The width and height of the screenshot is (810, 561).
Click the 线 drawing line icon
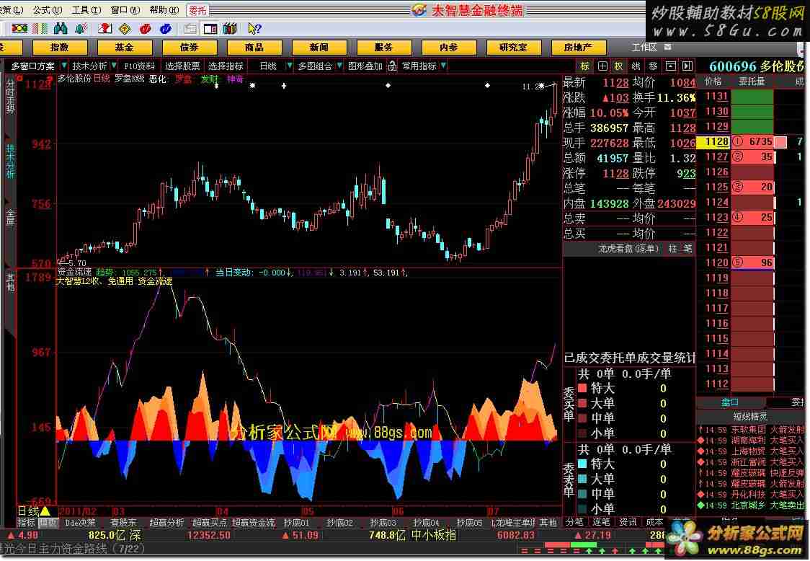636,66
